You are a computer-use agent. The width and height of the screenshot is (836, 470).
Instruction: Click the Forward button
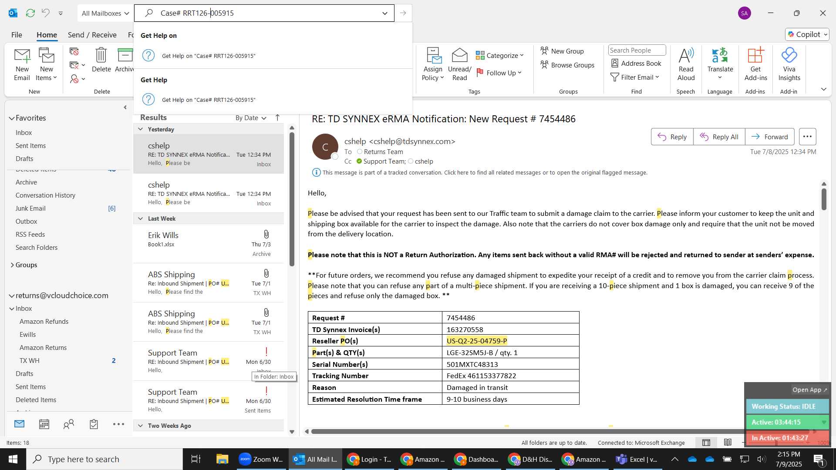click(769, 137)
